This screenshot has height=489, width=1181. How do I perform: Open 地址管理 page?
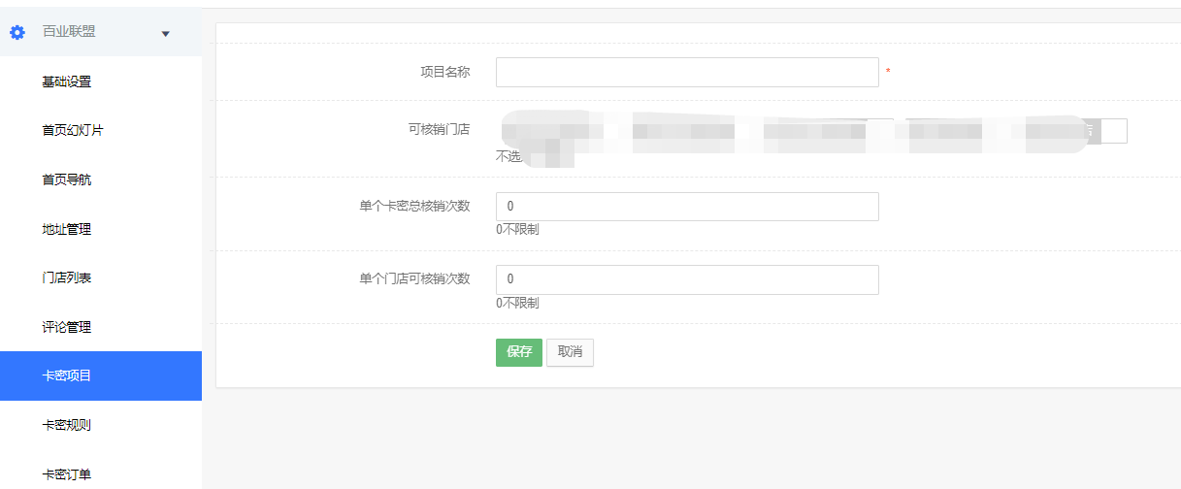[66, 229]
